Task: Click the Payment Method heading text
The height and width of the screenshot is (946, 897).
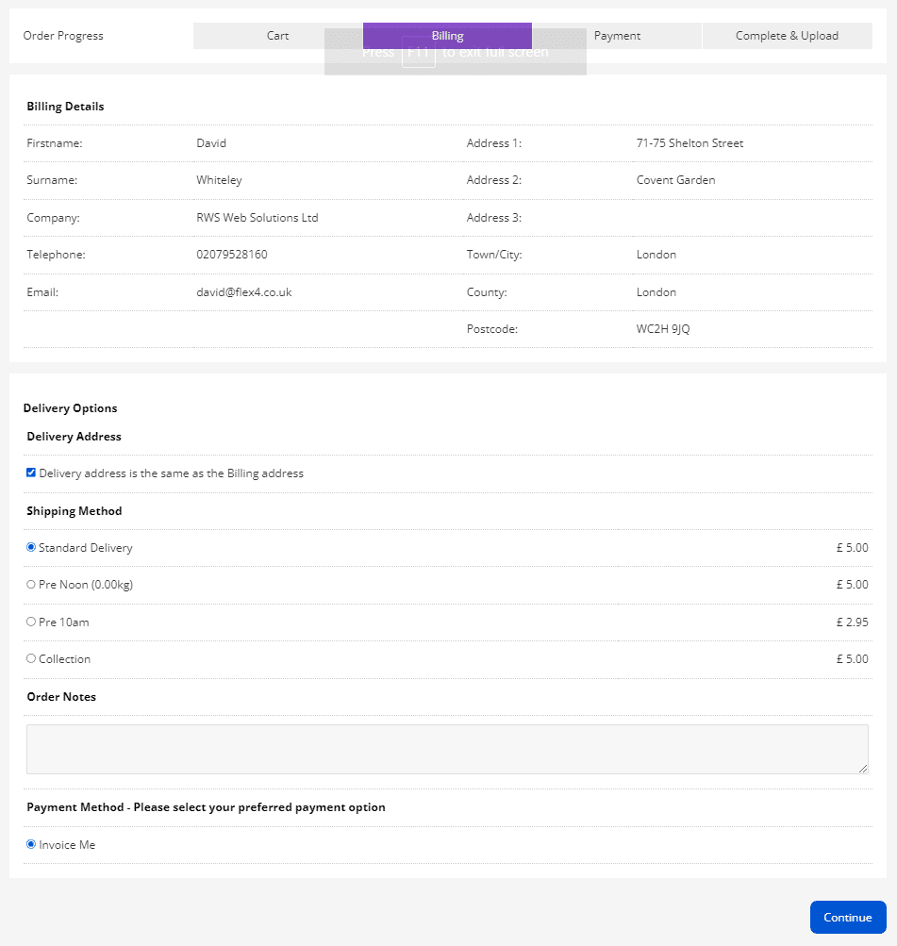Action: [x=206, y=807]
